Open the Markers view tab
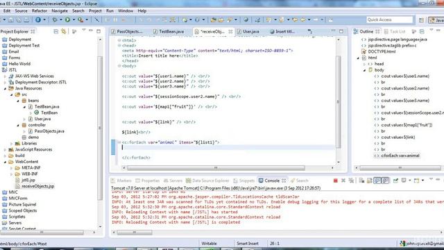The height and width of the screenshot is (250, 444). click(121, 181)
